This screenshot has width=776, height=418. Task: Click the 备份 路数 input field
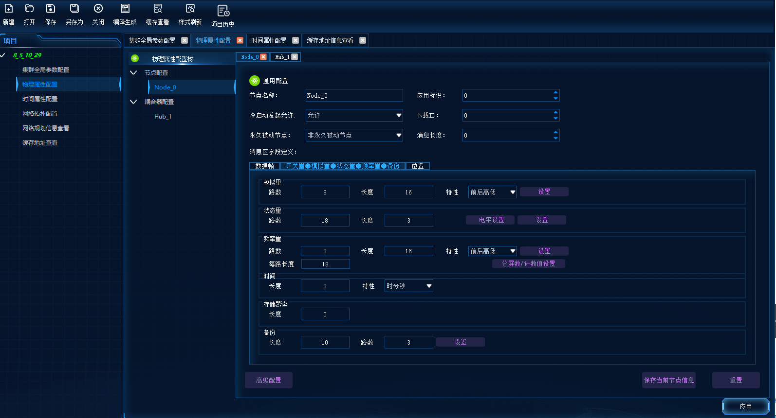pyautogui.click(x=409, y=342)
